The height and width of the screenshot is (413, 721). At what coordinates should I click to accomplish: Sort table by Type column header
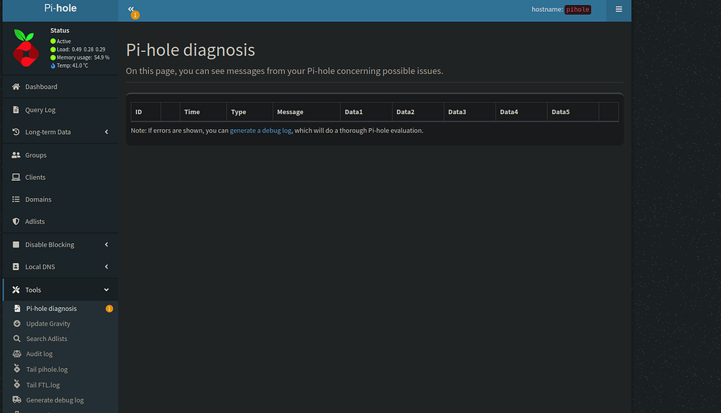(249, 112)
